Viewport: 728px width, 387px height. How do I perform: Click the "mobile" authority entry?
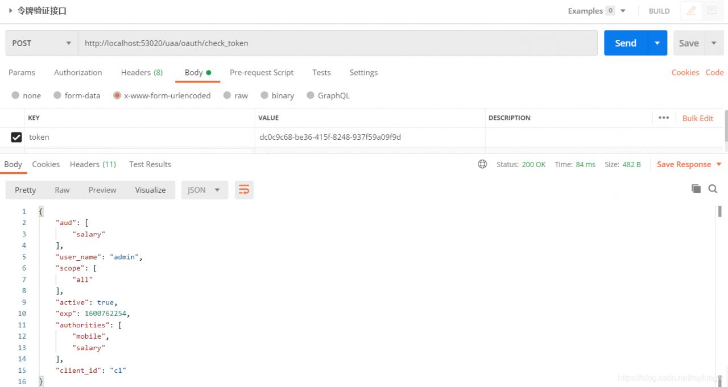[x=89, y=336]
